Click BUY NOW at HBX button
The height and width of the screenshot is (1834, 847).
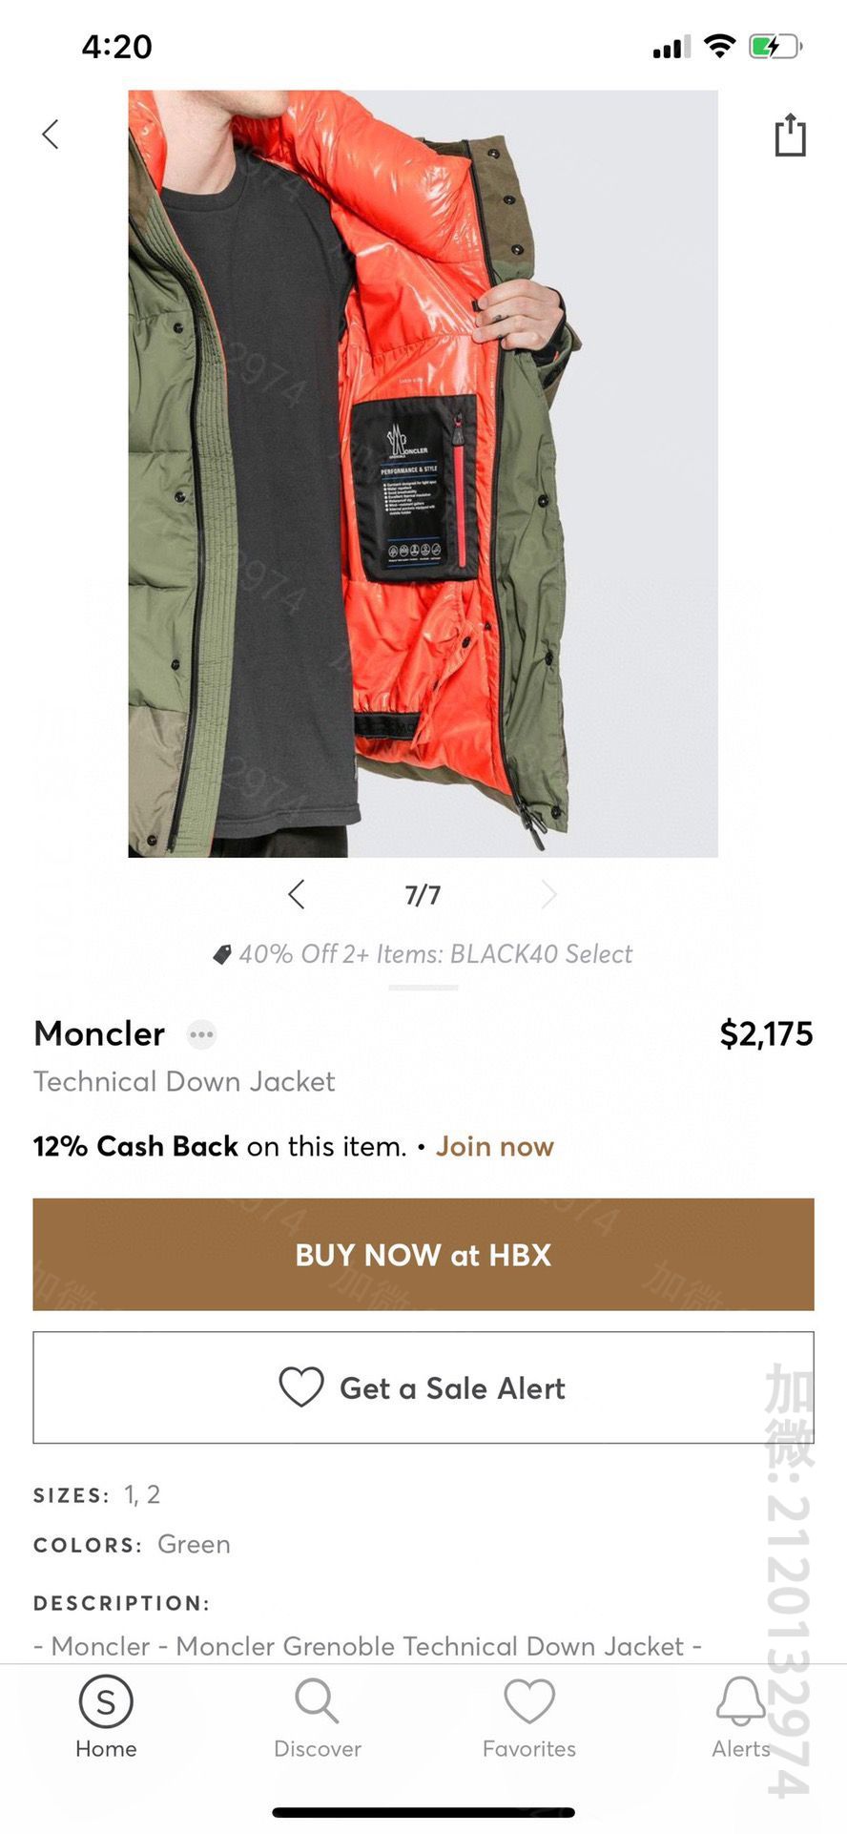click(423, 1254)
